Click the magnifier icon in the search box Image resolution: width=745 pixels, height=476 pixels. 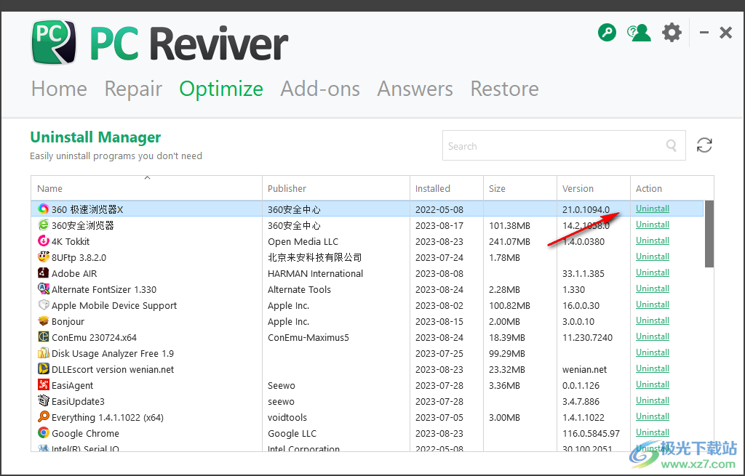[671, 145]
